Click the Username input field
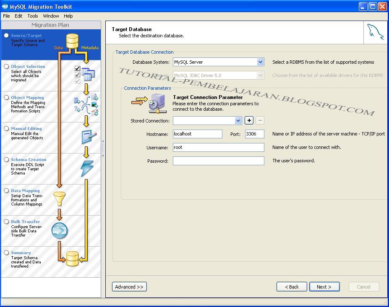Screen dimensions: 389x307 tap(219, 147)
